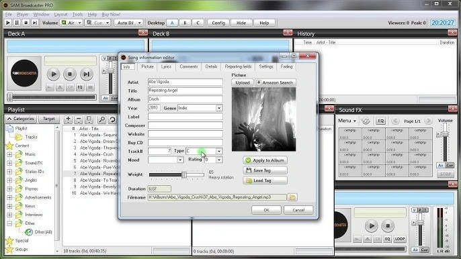Open the Layout menu

pos(60,14)
